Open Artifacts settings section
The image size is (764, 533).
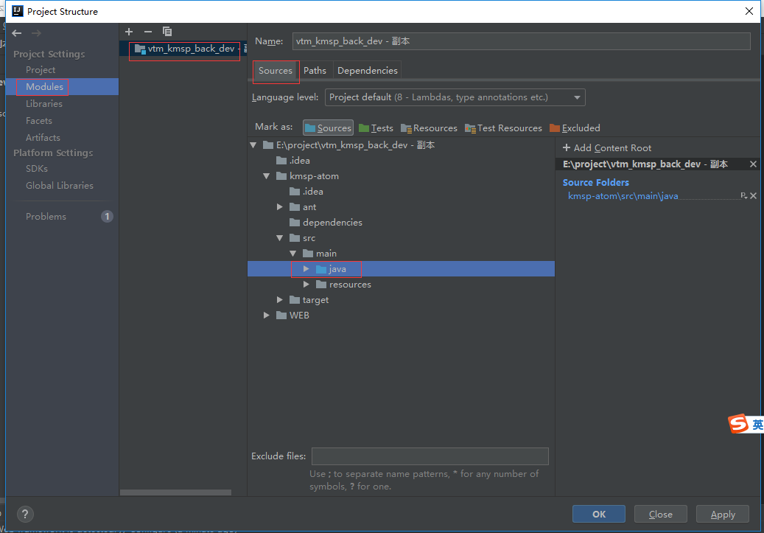click(43, 138)
